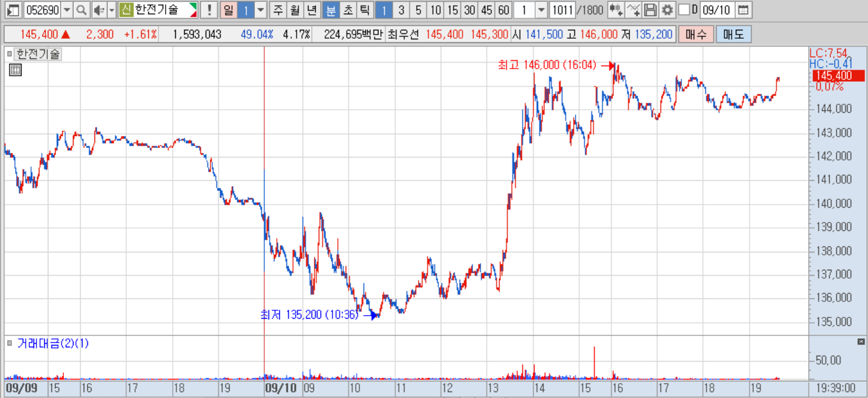Select the 분 (minute) period toggle
This screenshot has height=398, width=868.
330,10
